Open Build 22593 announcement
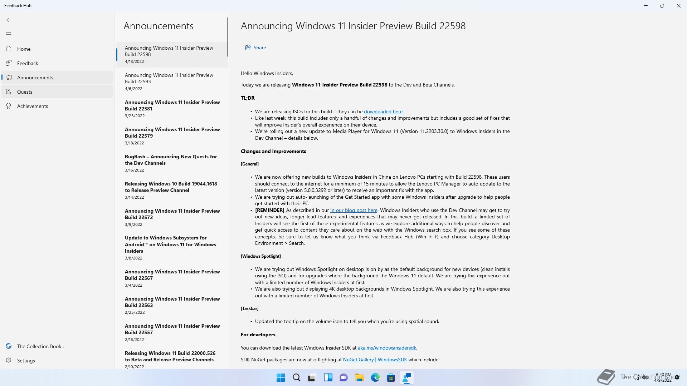Screen dimensions: 687x386 (172, 81)
